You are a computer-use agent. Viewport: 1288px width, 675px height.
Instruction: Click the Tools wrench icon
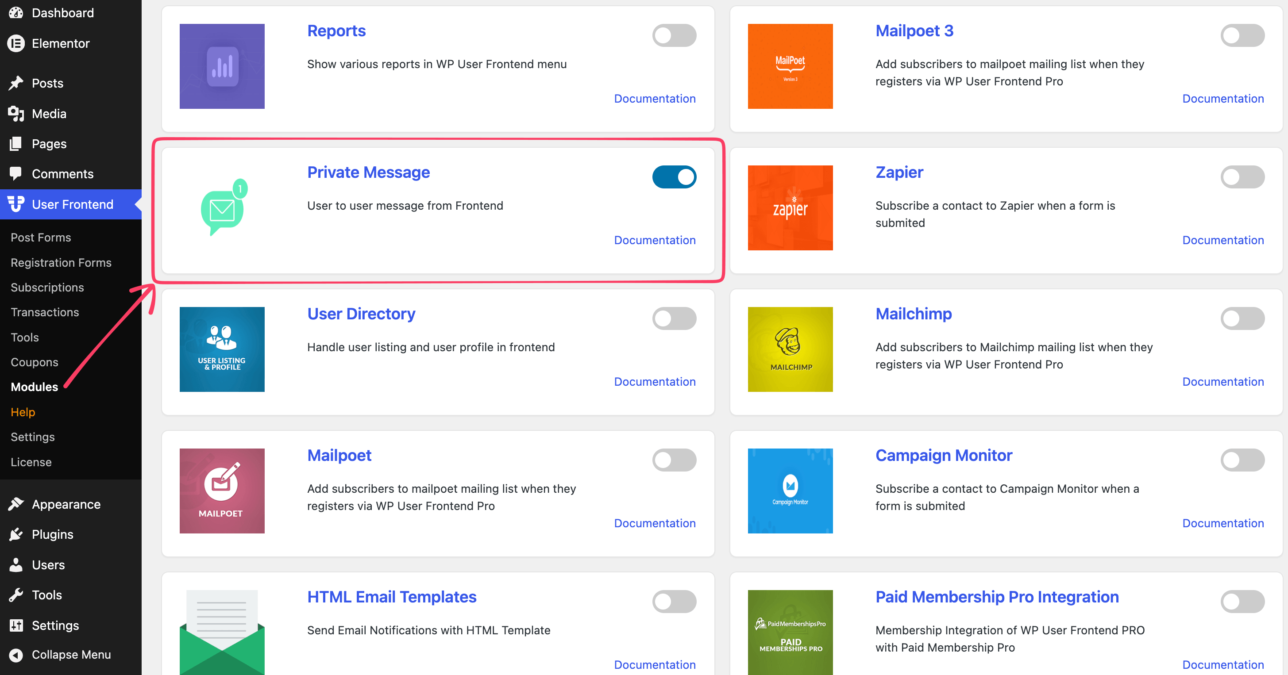16,594
